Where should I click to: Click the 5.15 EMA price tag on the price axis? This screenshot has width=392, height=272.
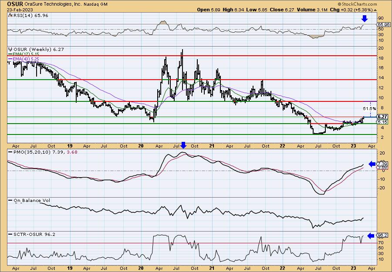[383, 122]
